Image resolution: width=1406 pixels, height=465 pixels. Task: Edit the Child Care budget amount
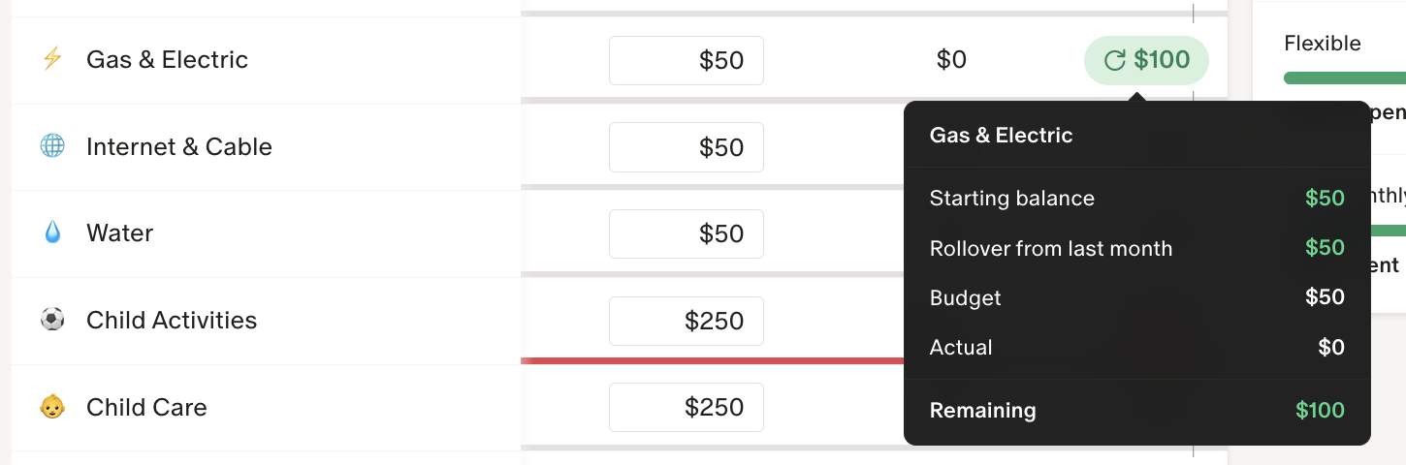pos(687,408)
